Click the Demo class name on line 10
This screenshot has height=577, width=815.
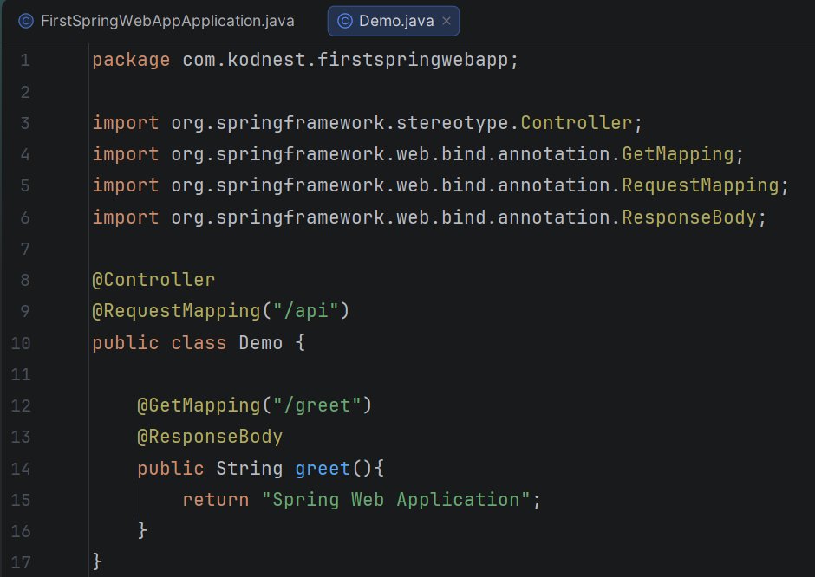[259, 342]
